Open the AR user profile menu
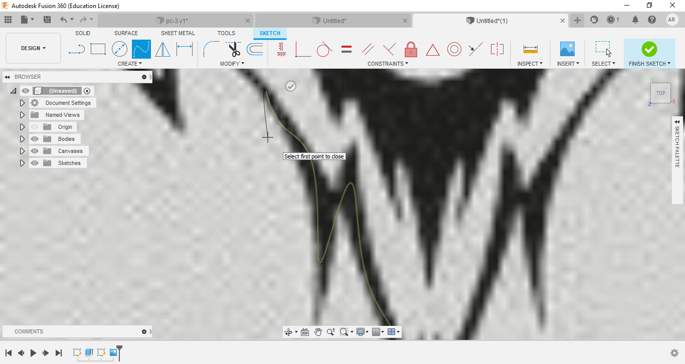The height and width of the screenshot is (364, 685). coord(672,20)
